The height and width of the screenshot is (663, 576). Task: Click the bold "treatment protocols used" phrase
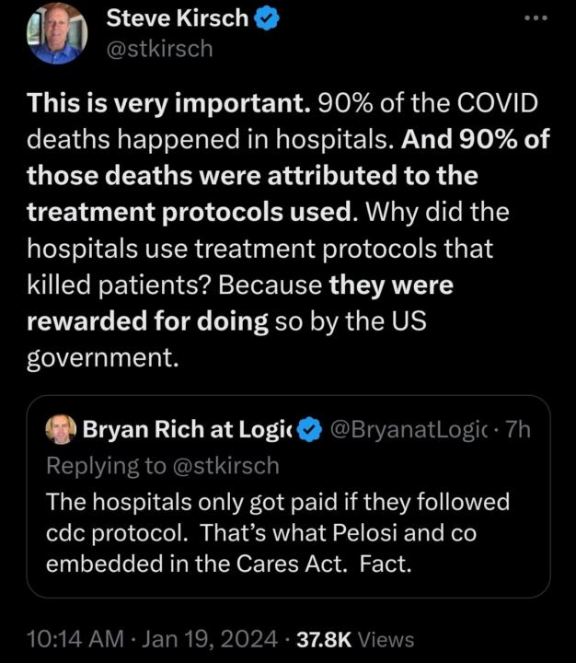tap(189, 212)
